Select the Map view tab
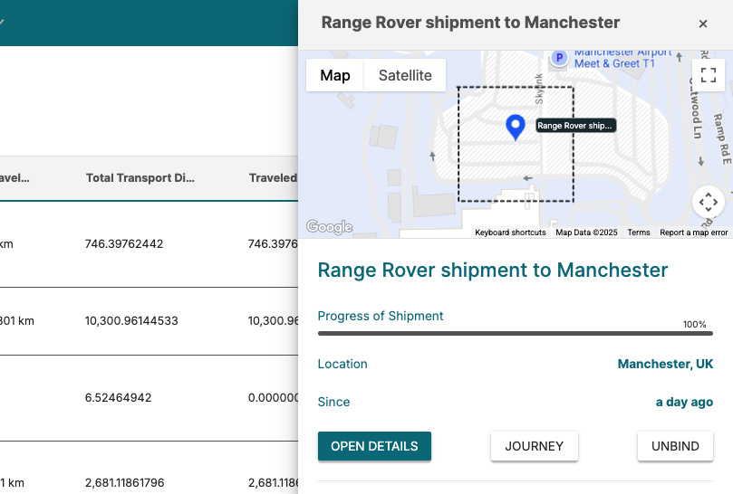This screenshot has width=733, height=494. [x=335, y=76]
